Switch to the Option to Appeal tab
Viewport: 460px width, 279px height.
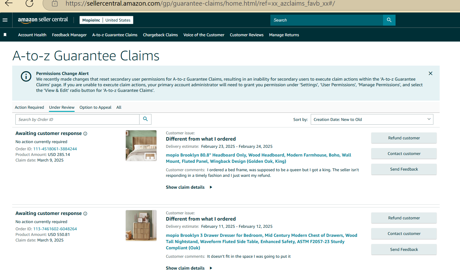pyautogui.click(x=95, y=107)
